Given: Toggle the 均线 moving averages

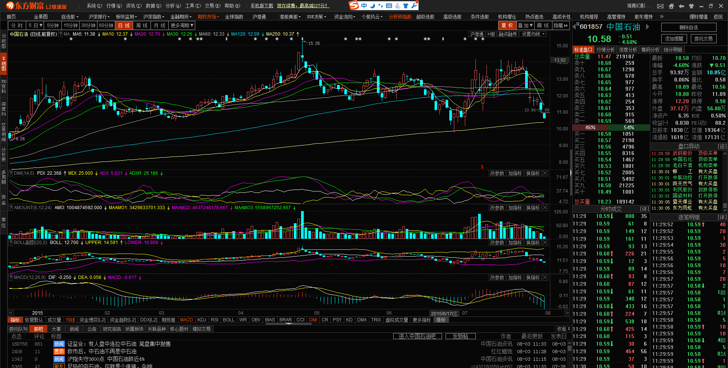Looking at the screenshot, I should click(70, 320).
